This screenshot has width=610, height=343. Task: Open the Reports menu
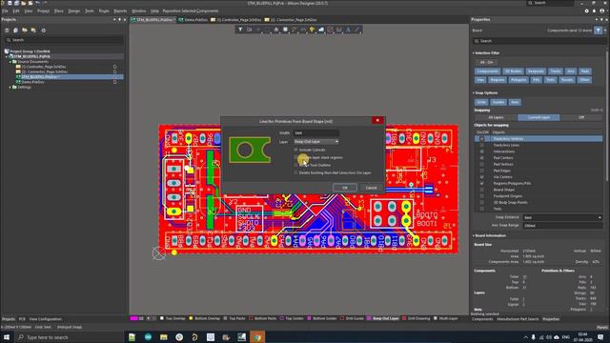click(120, 10)
